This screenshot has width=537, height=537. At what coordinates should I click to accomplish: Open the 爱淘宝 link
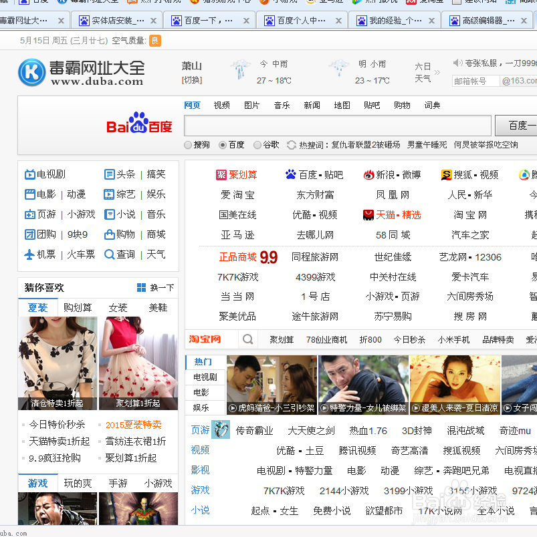click(x=237, y=195)
